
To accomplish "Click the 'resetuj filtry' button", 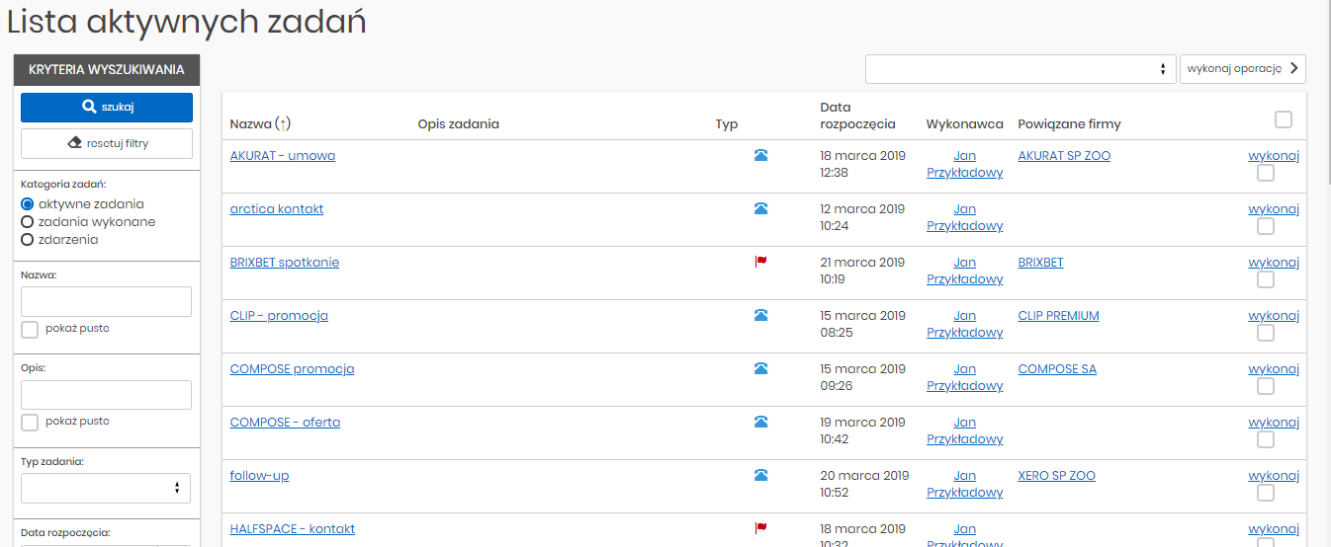I will [x=107, y=143].
